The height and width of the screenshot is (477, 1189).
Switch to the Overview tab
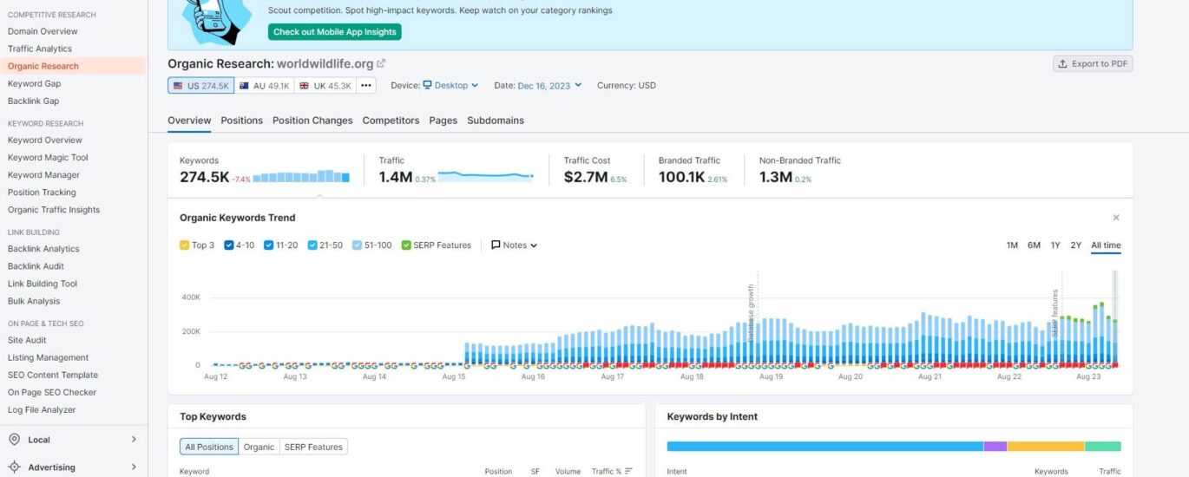pyautogui.click(x=189, y=121)
